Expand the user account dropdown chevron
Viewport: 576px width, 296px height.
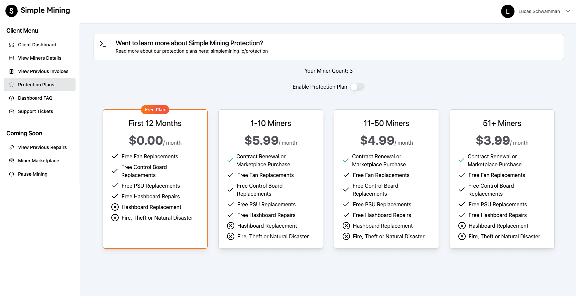click(x=568, y=11)
